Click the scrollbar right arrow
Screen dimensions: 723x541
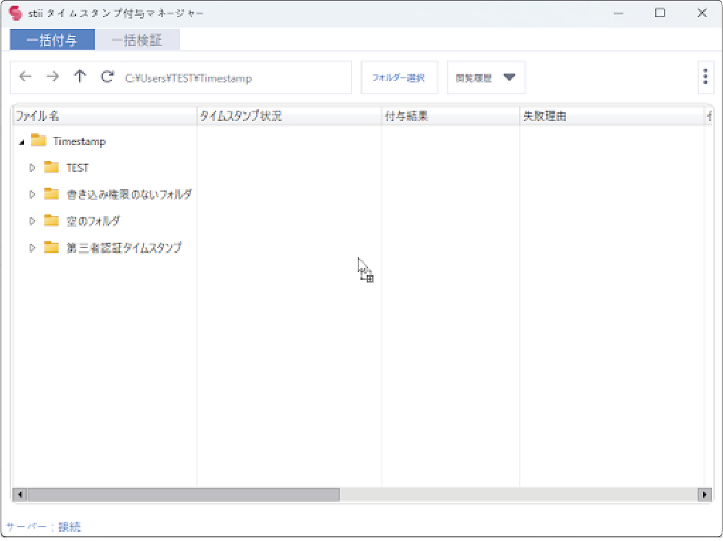pyautogui.click(x=704, y=494)
